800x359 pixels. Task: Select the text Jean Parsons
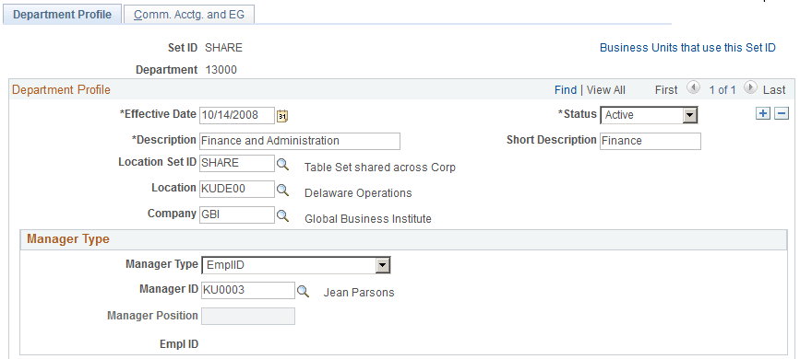tap(359, 293)
